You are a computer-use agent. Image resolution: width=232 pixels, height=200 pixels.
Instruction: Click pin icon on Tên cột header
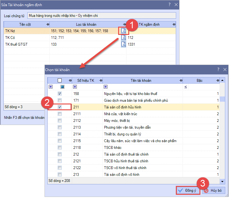[x=47, y=24]
